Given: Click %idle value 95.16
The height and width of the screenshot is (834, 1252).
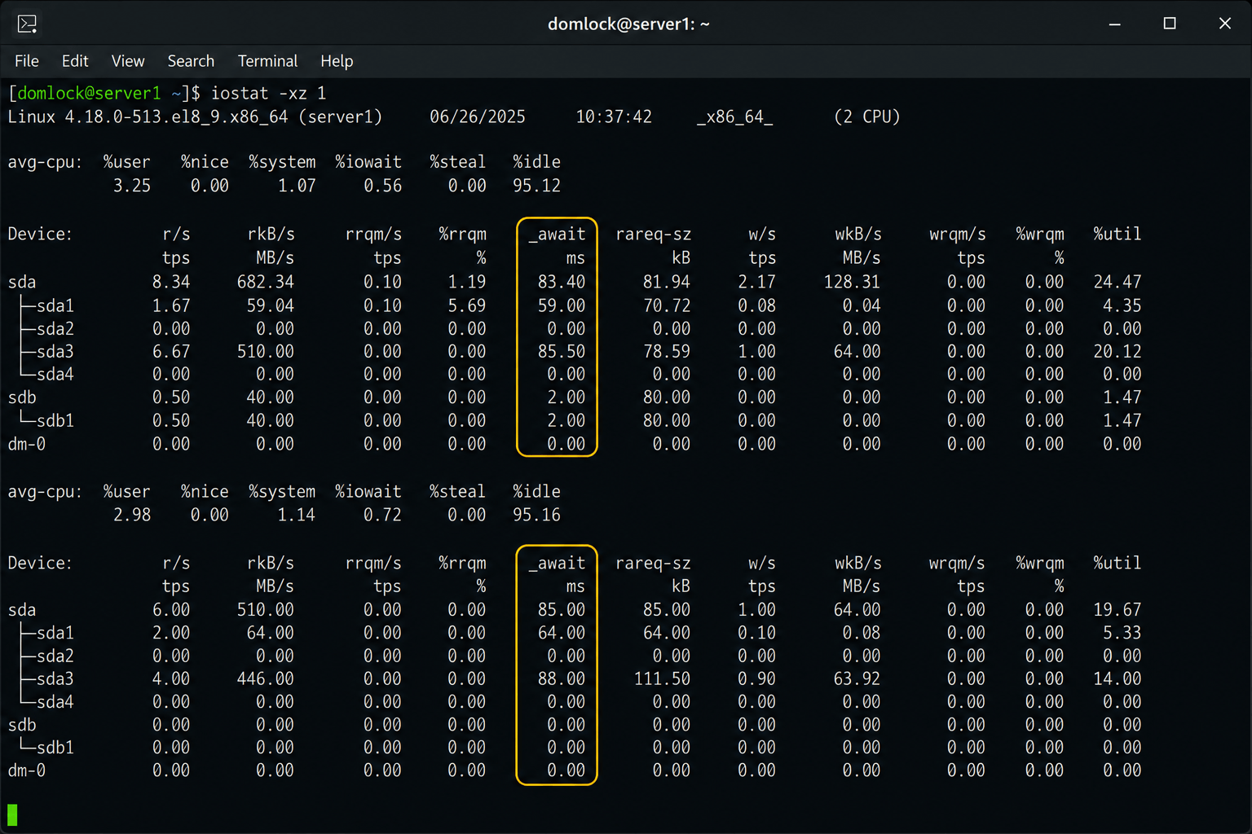Looking at the screenshot, I should coord(536,515).
